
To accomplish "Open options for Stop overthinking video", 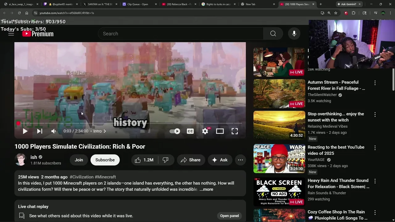I will 375,114.
